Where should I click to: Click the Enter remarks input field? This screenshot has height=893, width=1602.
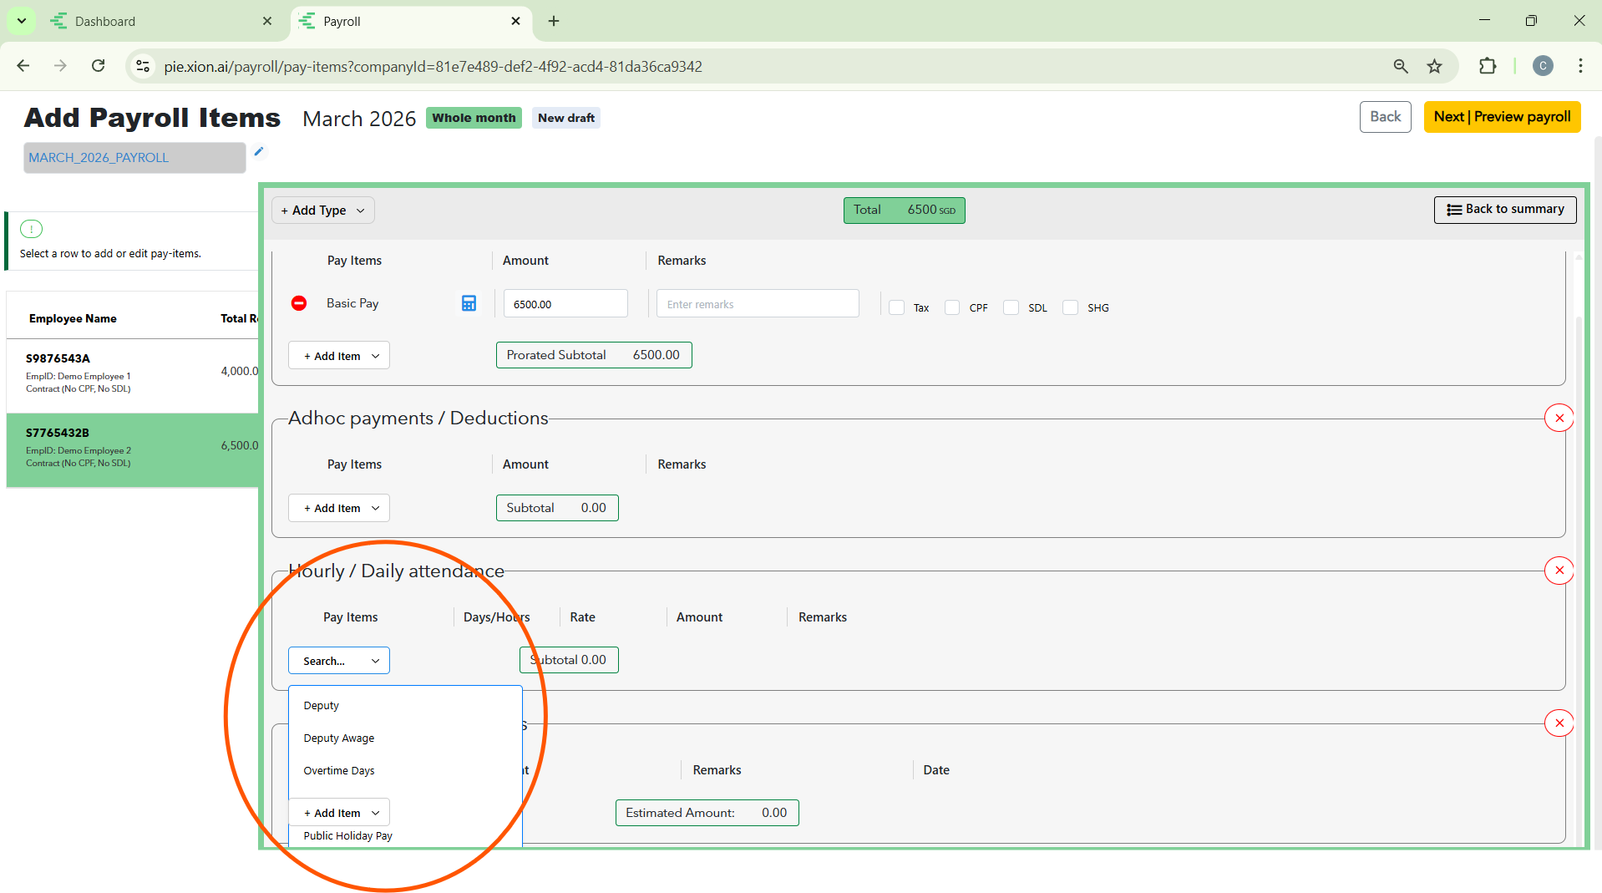pos(757,304)
